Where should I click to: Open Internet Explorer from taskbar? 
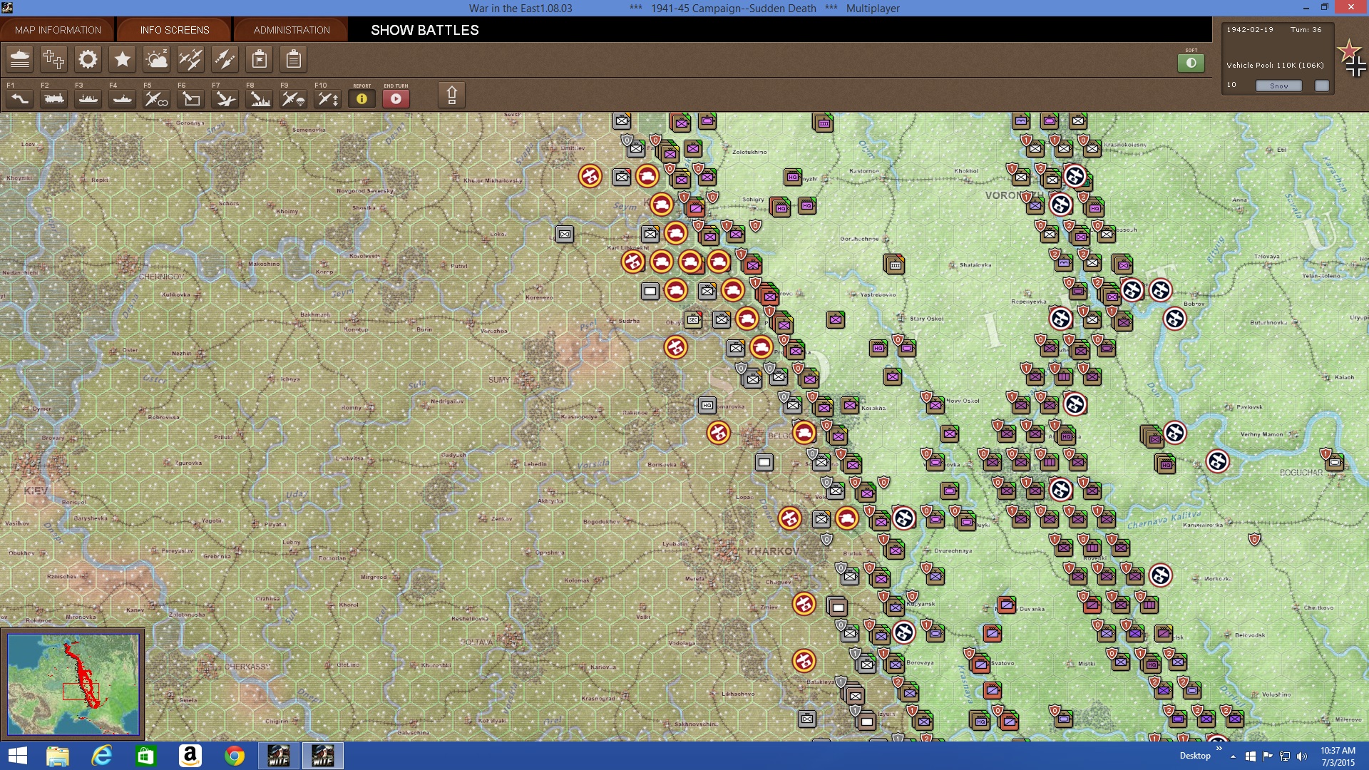pyautogui.click(x=102, y=756)
